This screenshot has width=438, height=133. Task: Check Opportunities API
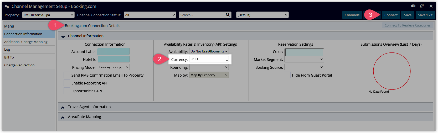(67, 91)
